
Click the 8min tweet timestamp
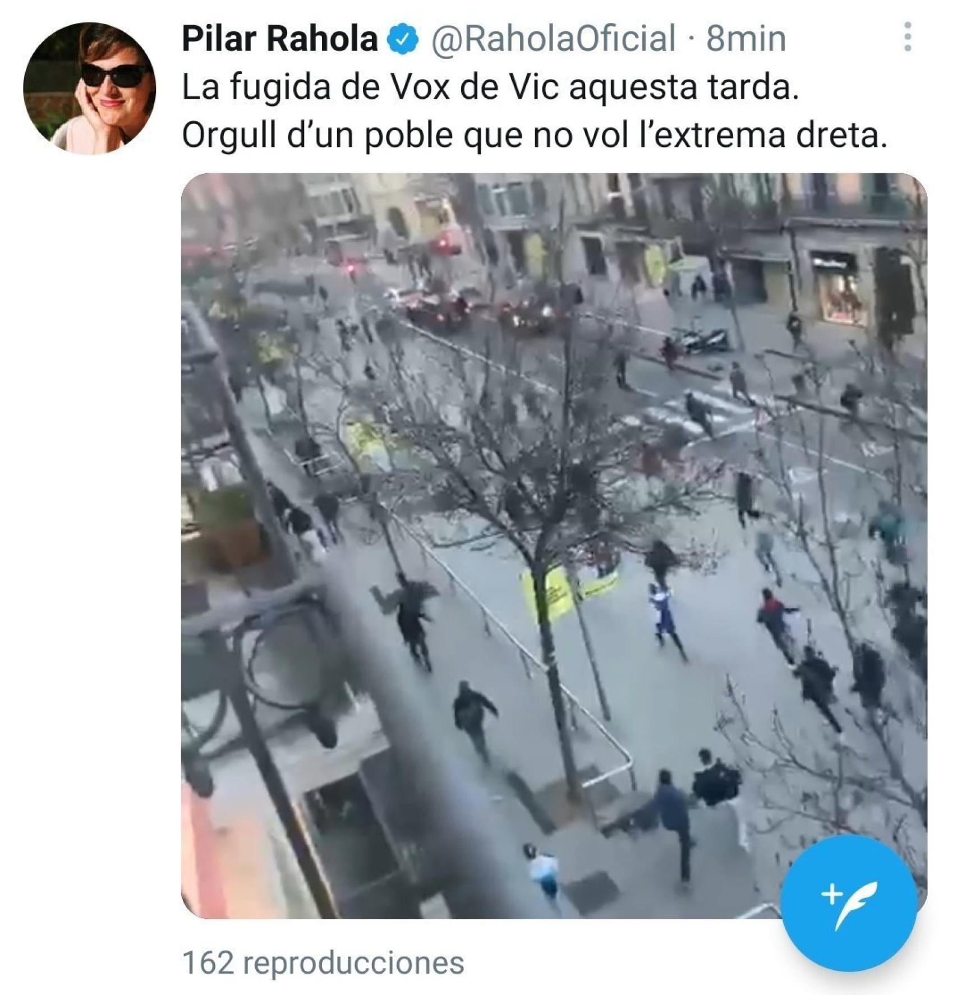click(x=746, y=39)
